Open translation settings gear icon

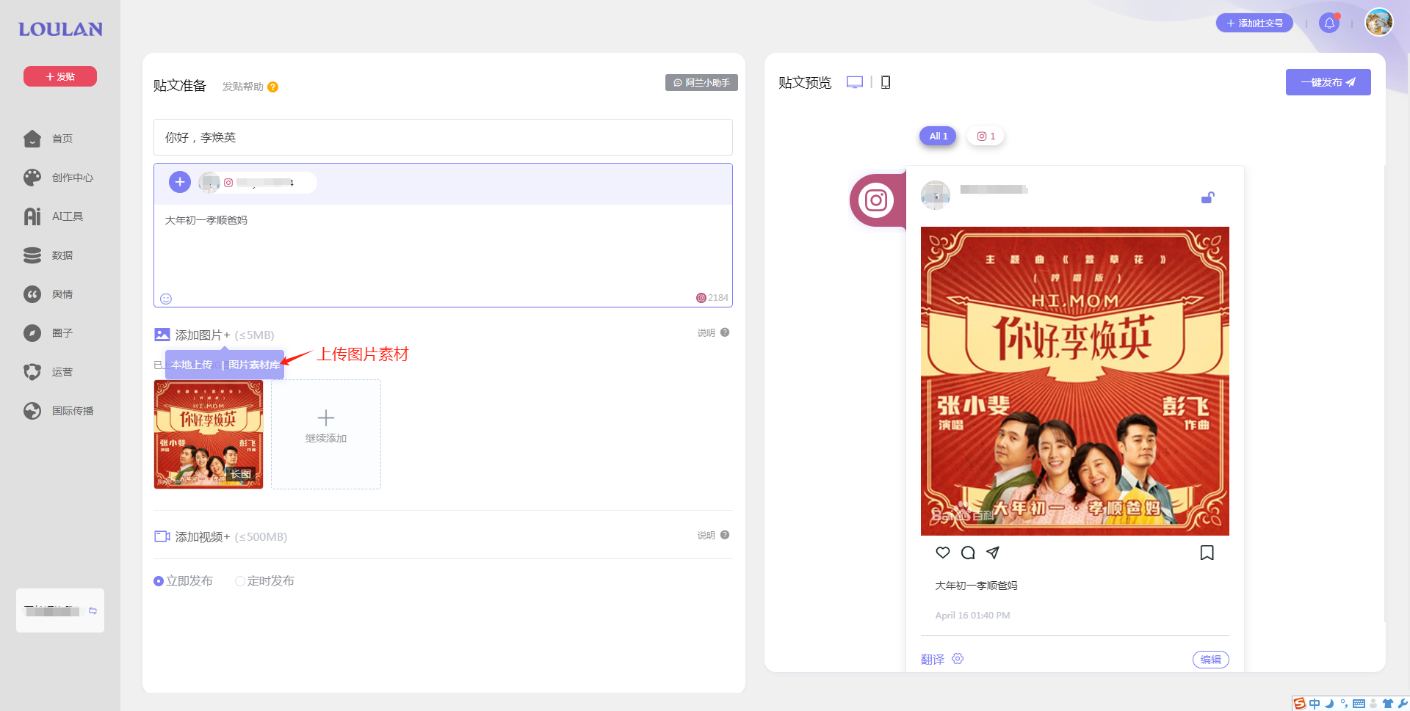pos(958,659)
